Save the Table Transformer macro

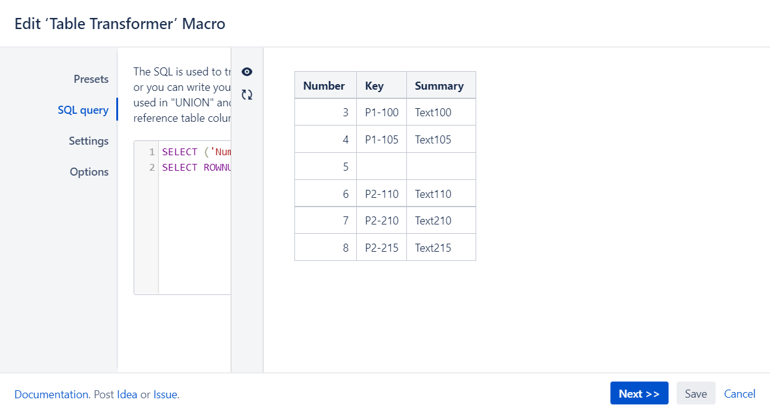(695, 393)
